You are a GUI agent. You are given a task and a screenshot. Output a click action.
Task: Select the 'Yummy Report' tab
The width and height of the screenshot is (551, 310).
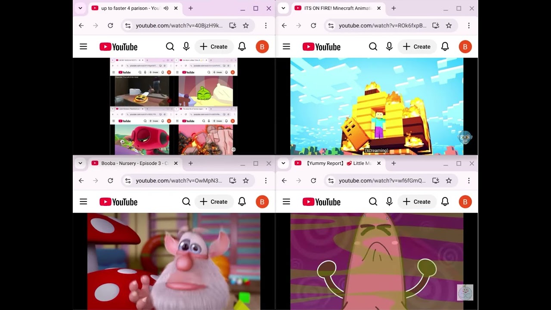(338, 163)
